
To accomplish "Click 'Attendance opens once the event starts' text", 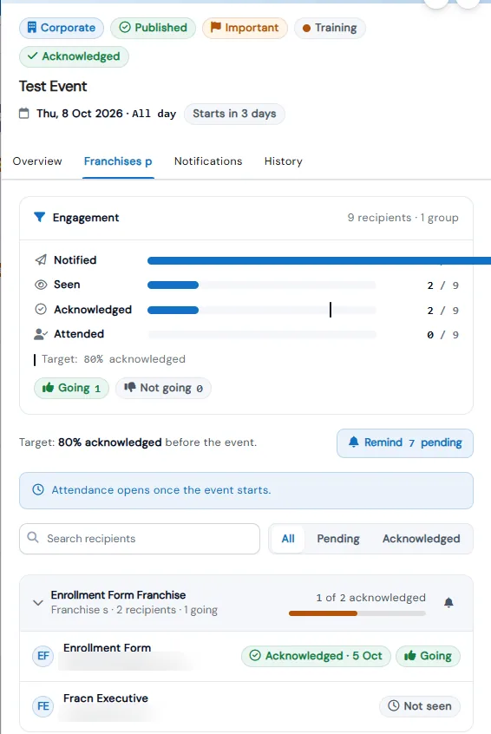I will pos(161,490).
